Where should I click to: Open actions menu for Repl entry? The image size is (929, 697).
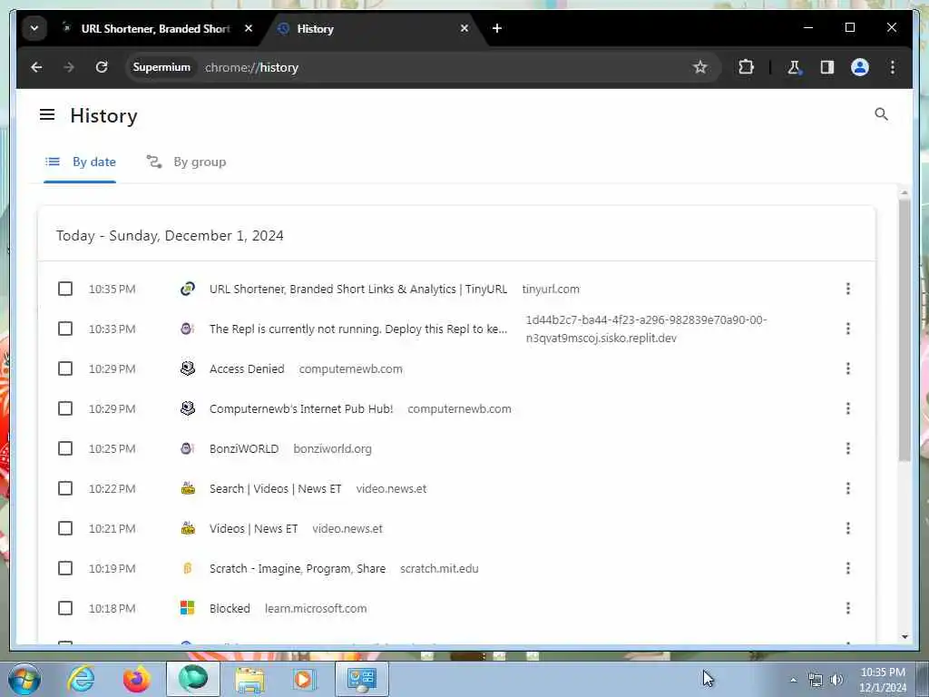[848, 329]
